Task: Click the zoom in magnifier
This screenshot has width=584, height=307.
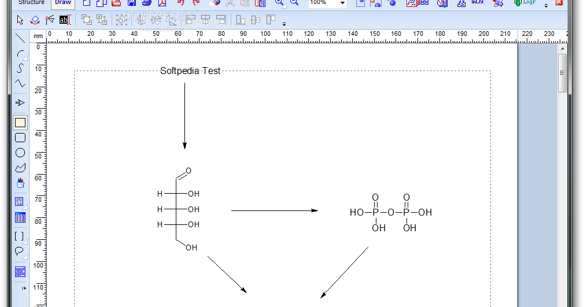Action: 279,3
